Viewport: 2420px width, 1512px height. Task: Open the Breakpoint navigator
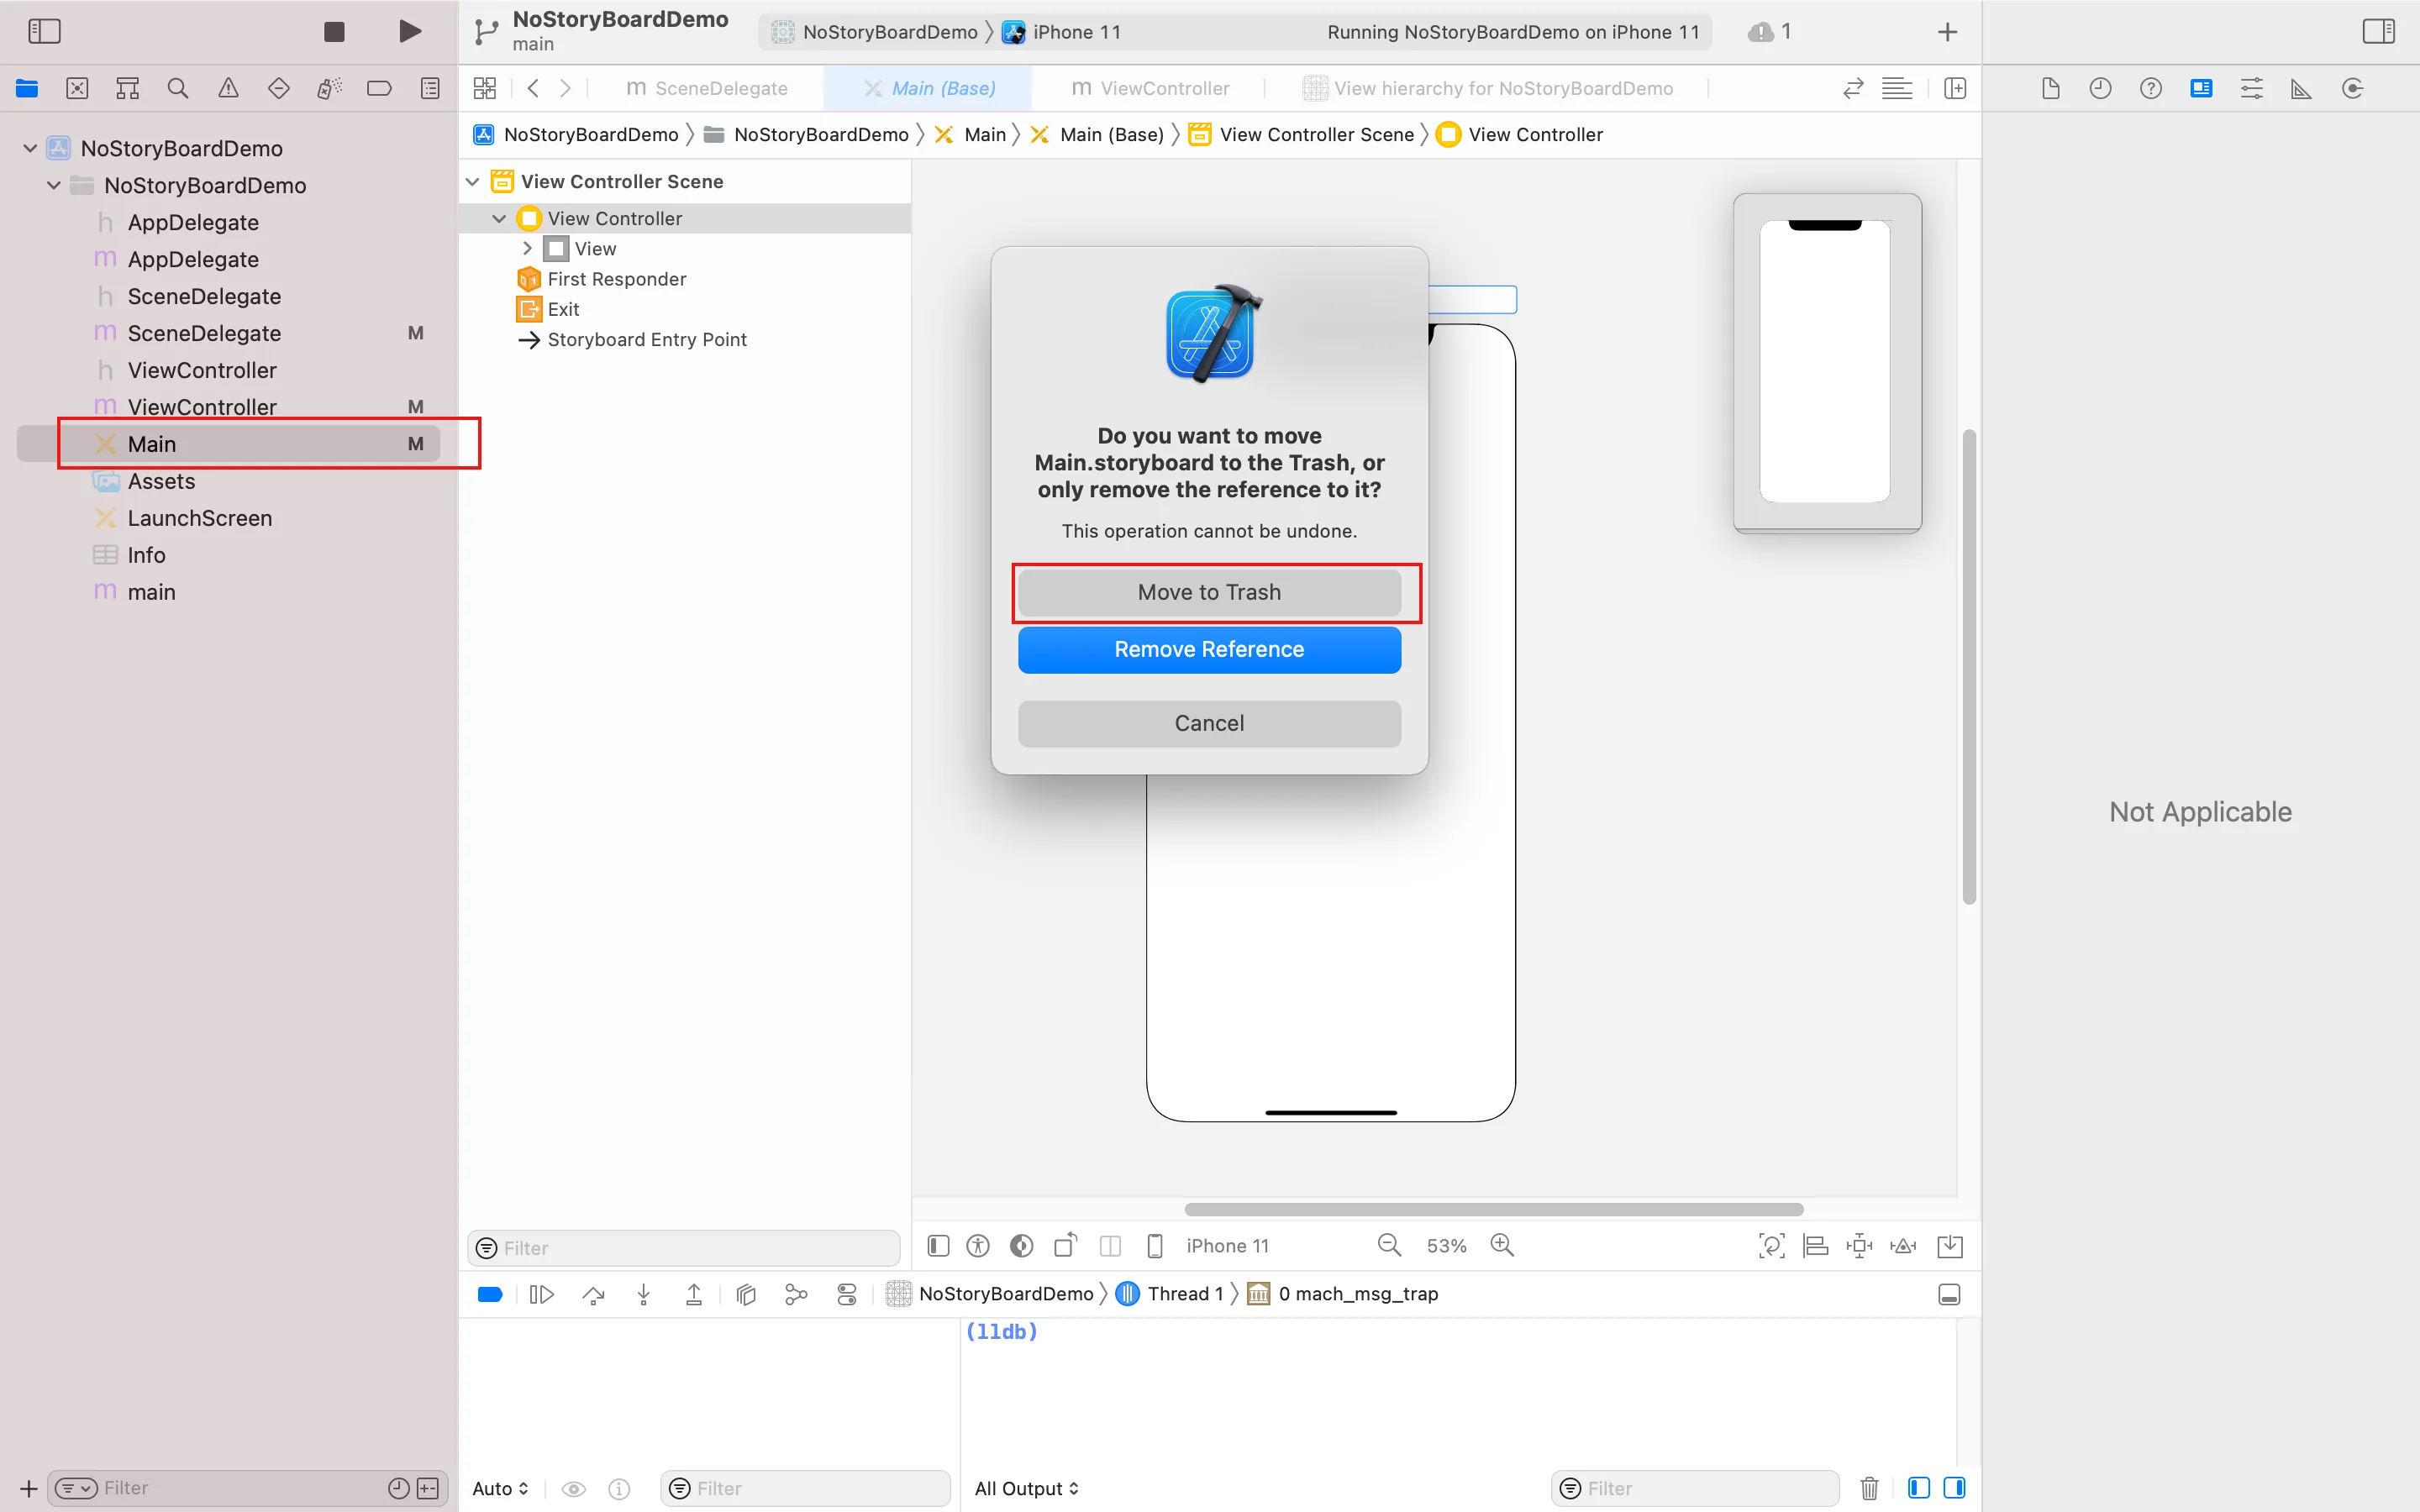(x=379, y=89)
